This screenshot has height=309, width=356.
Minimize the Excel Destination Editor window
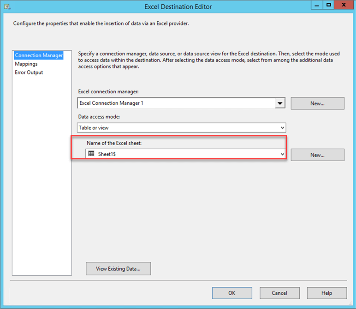click(x=316, y=5)
